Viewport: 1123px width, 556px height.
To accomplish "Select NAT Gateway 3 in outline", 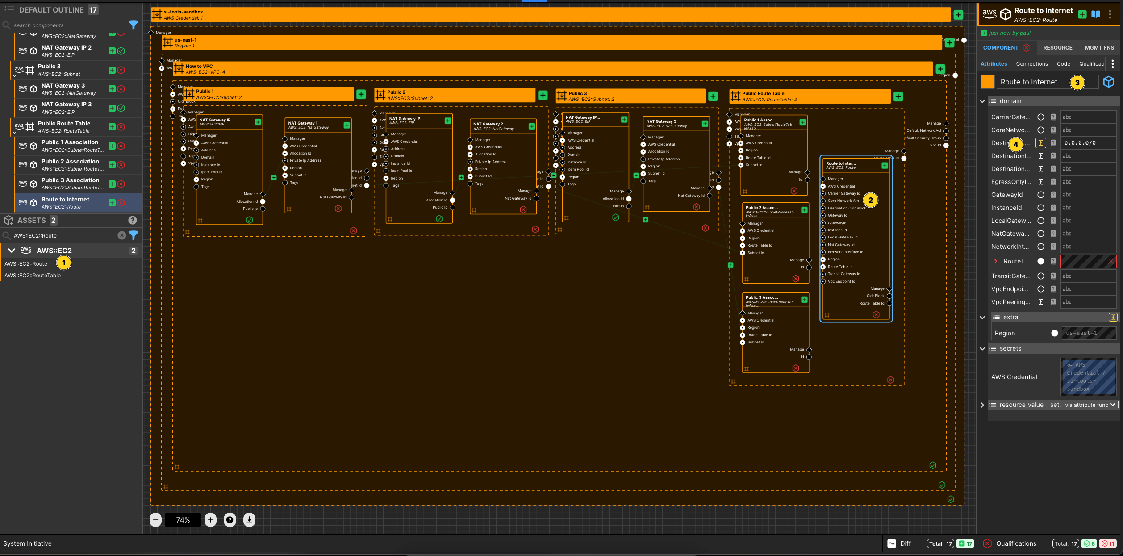I will tap(78, 89).
